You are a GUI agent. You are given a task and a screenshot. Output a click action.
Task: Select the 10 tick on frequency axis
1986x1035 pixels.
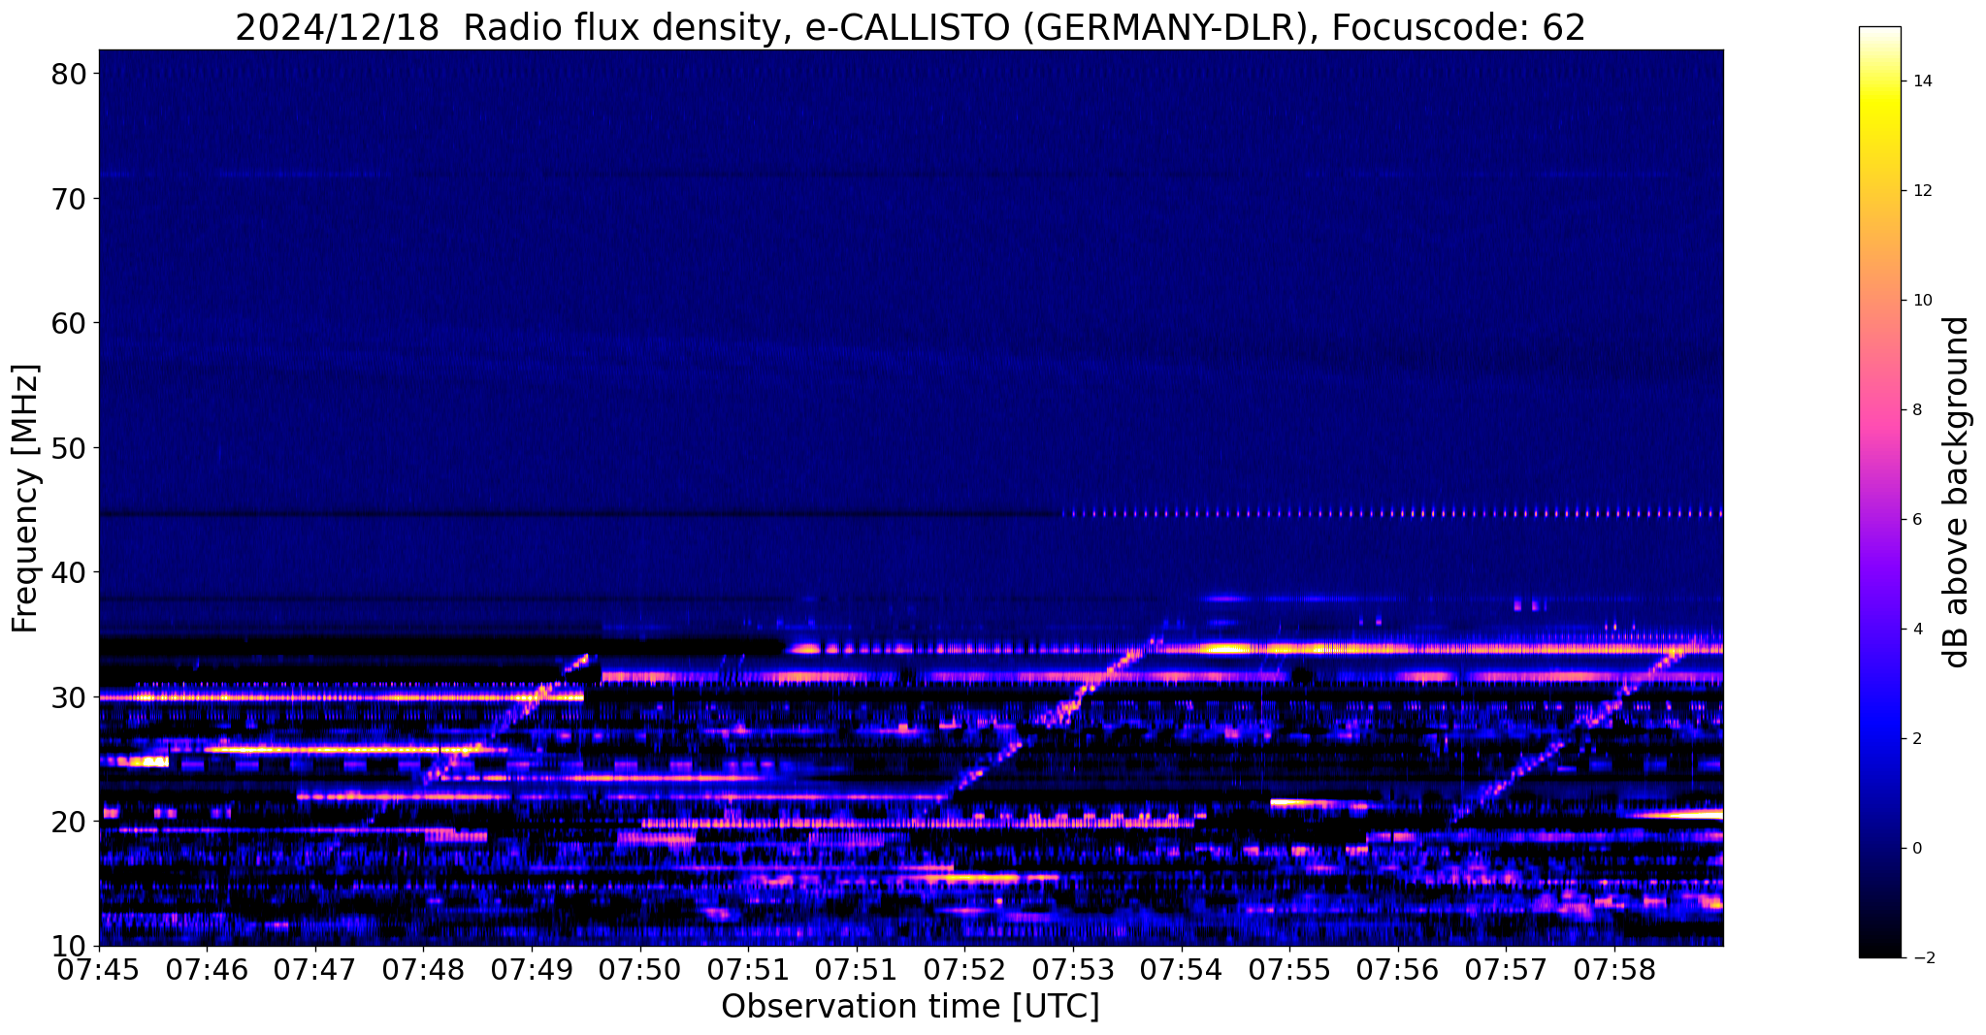coord(69,946)
